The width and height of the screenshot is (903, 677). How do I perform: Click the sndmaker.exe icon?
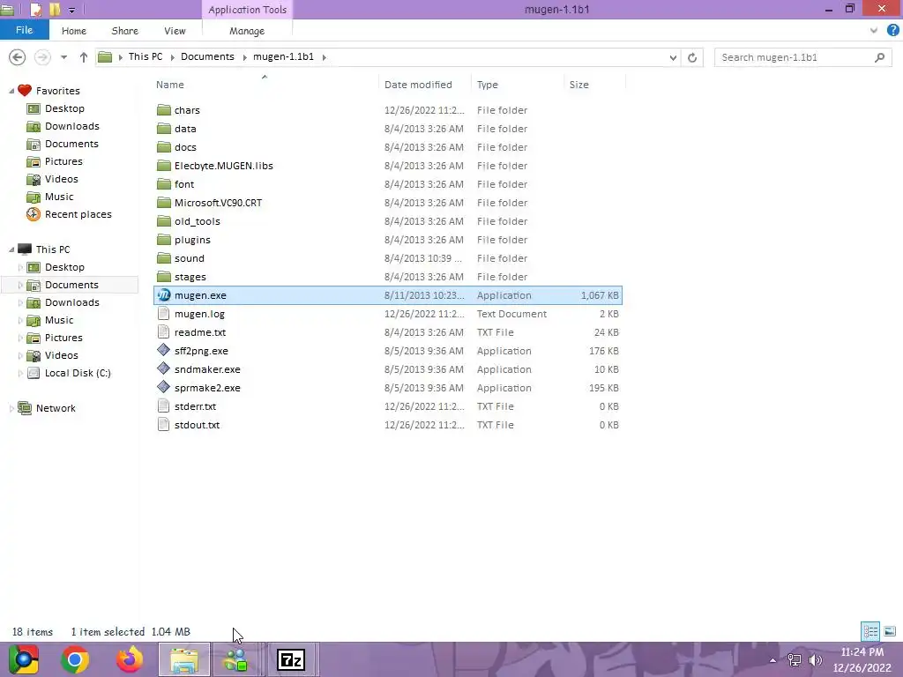coord(163,368)
